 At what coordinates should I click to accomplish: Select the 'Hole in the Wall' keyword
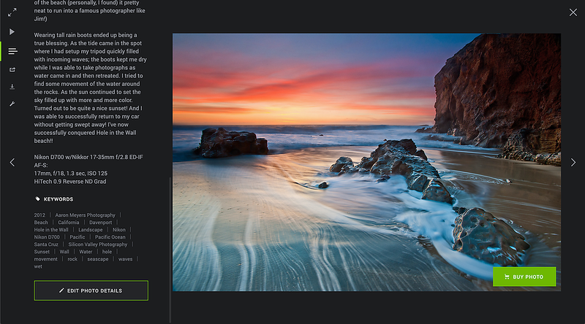[x=51, y=230]
